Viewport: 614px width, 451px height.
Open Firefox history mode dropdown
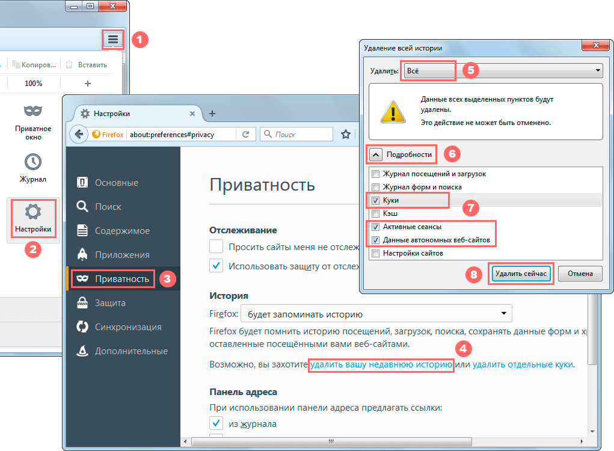tap(376, 313)
